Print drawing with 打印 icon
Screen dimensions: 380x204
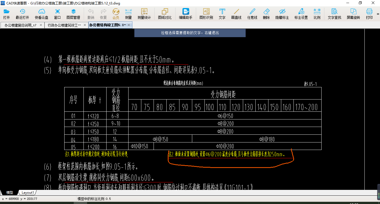pos(369,14)
